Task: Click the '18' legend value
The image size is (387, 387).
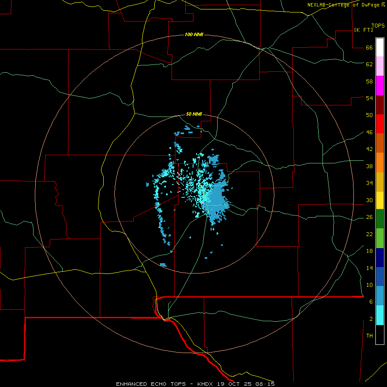Action: [369, 251]
